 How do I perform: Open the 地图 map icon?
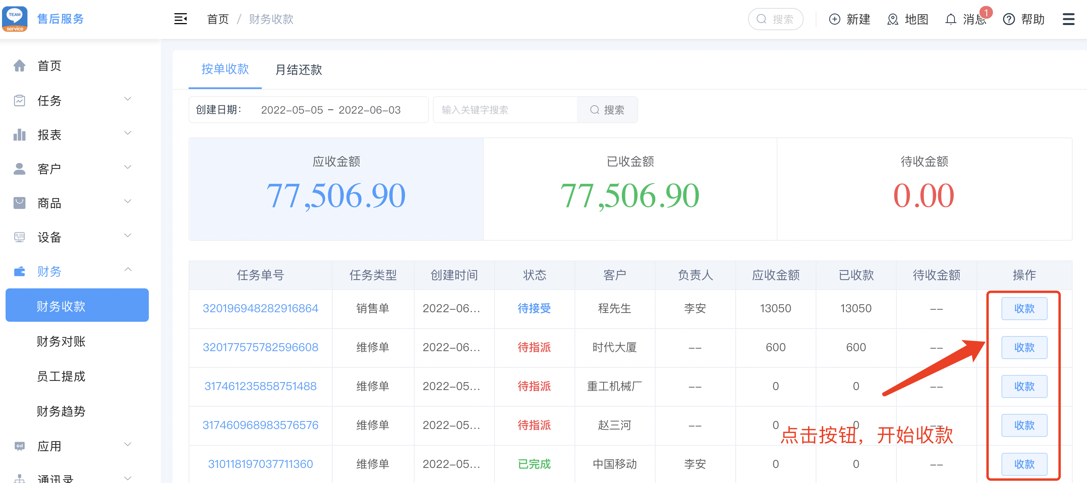click(892, 19)
